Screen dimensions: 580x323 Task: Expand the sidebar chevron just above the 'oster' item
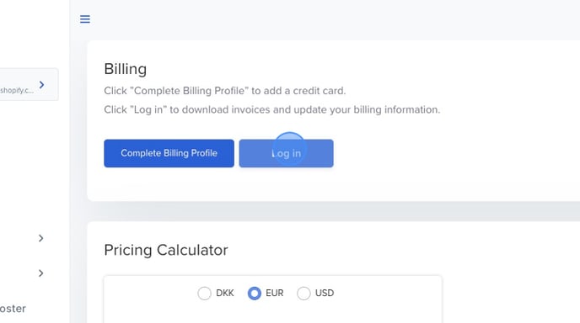(x=41, y=273)
